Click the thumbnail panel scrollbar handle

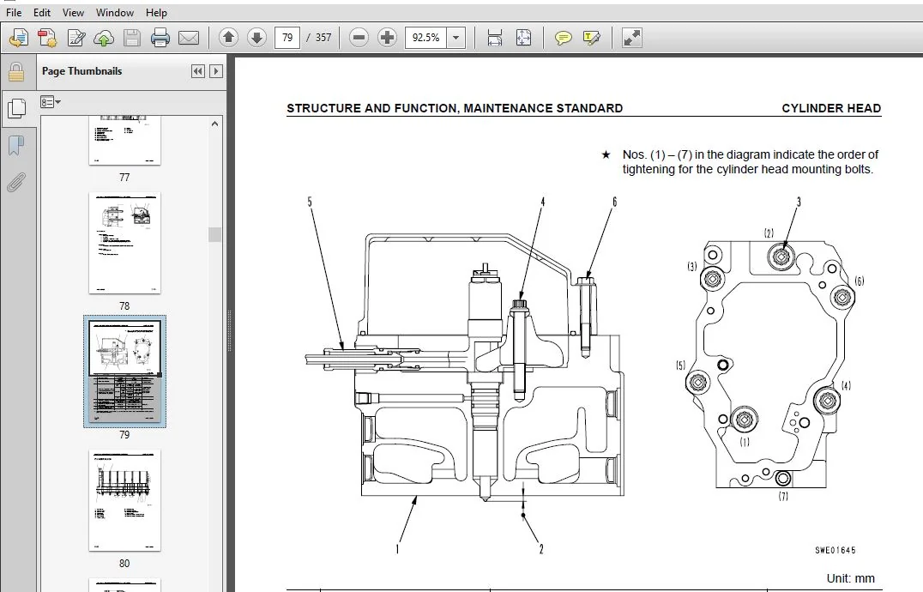coord(214,234)
